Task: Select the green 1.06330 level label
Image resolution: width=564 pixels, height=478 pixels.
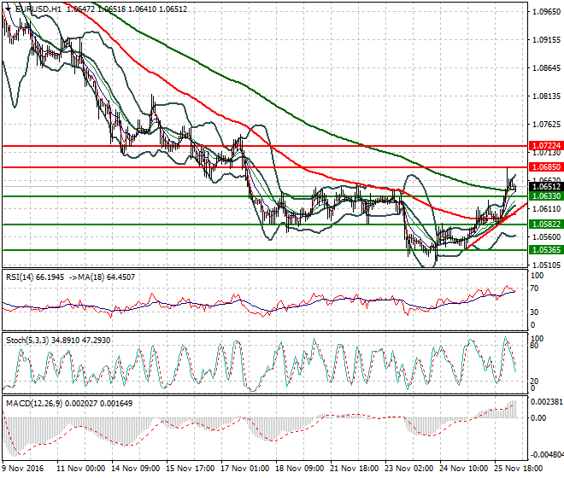Action: point(546,195)
